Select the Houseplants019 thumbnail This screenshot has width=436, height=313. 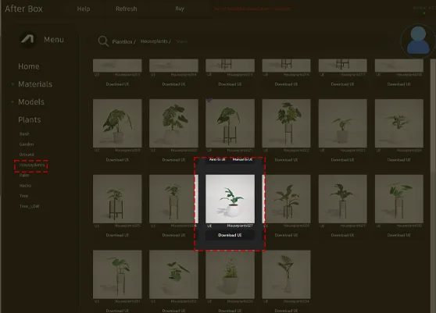pos(117,123)
